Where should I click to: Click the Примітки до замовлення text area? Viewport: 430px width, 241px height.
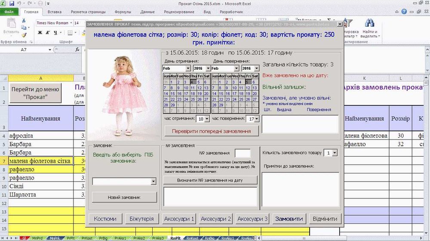[x=301, y=189]
